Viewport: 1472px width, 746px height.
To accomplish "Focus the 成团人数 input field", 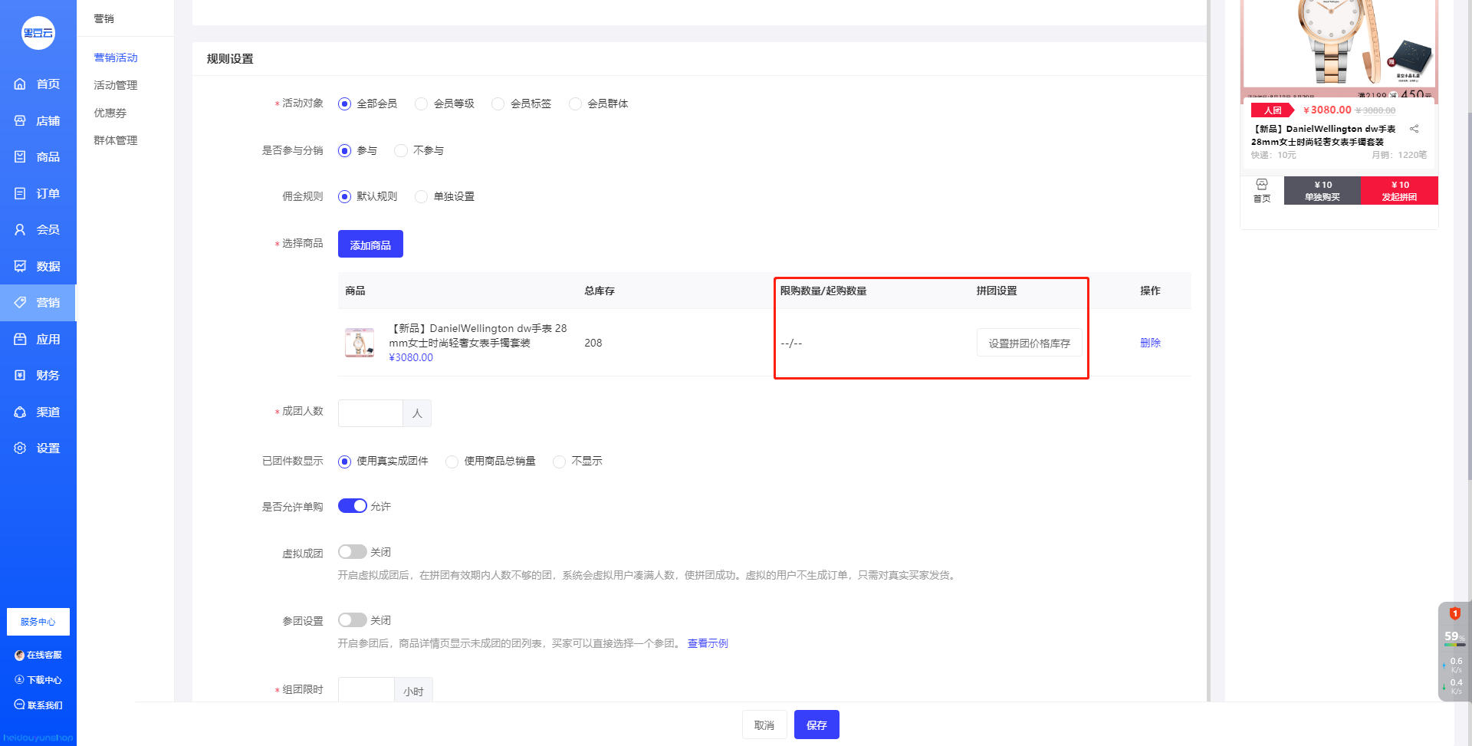I will point(371,413).
